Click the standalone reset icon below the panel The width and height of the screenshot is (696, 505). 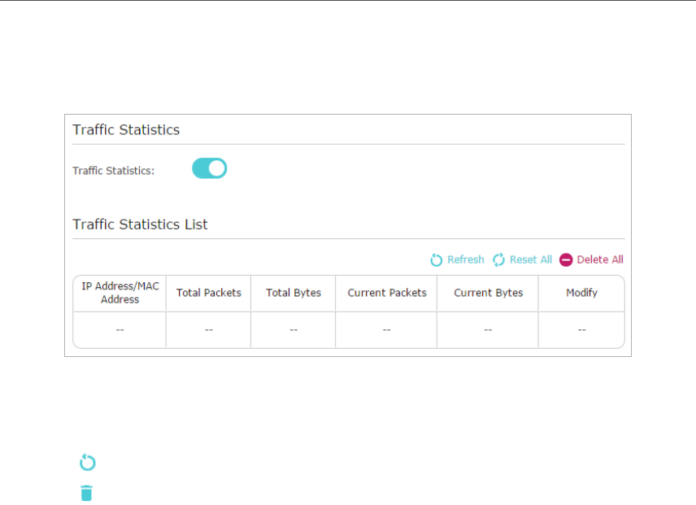pos(87,463)
